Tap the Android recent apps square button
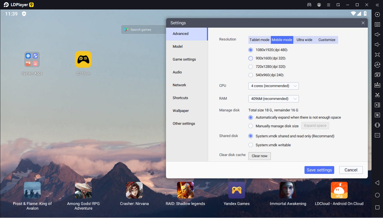The height and width of the screenshot is (218, 383). 377,207
